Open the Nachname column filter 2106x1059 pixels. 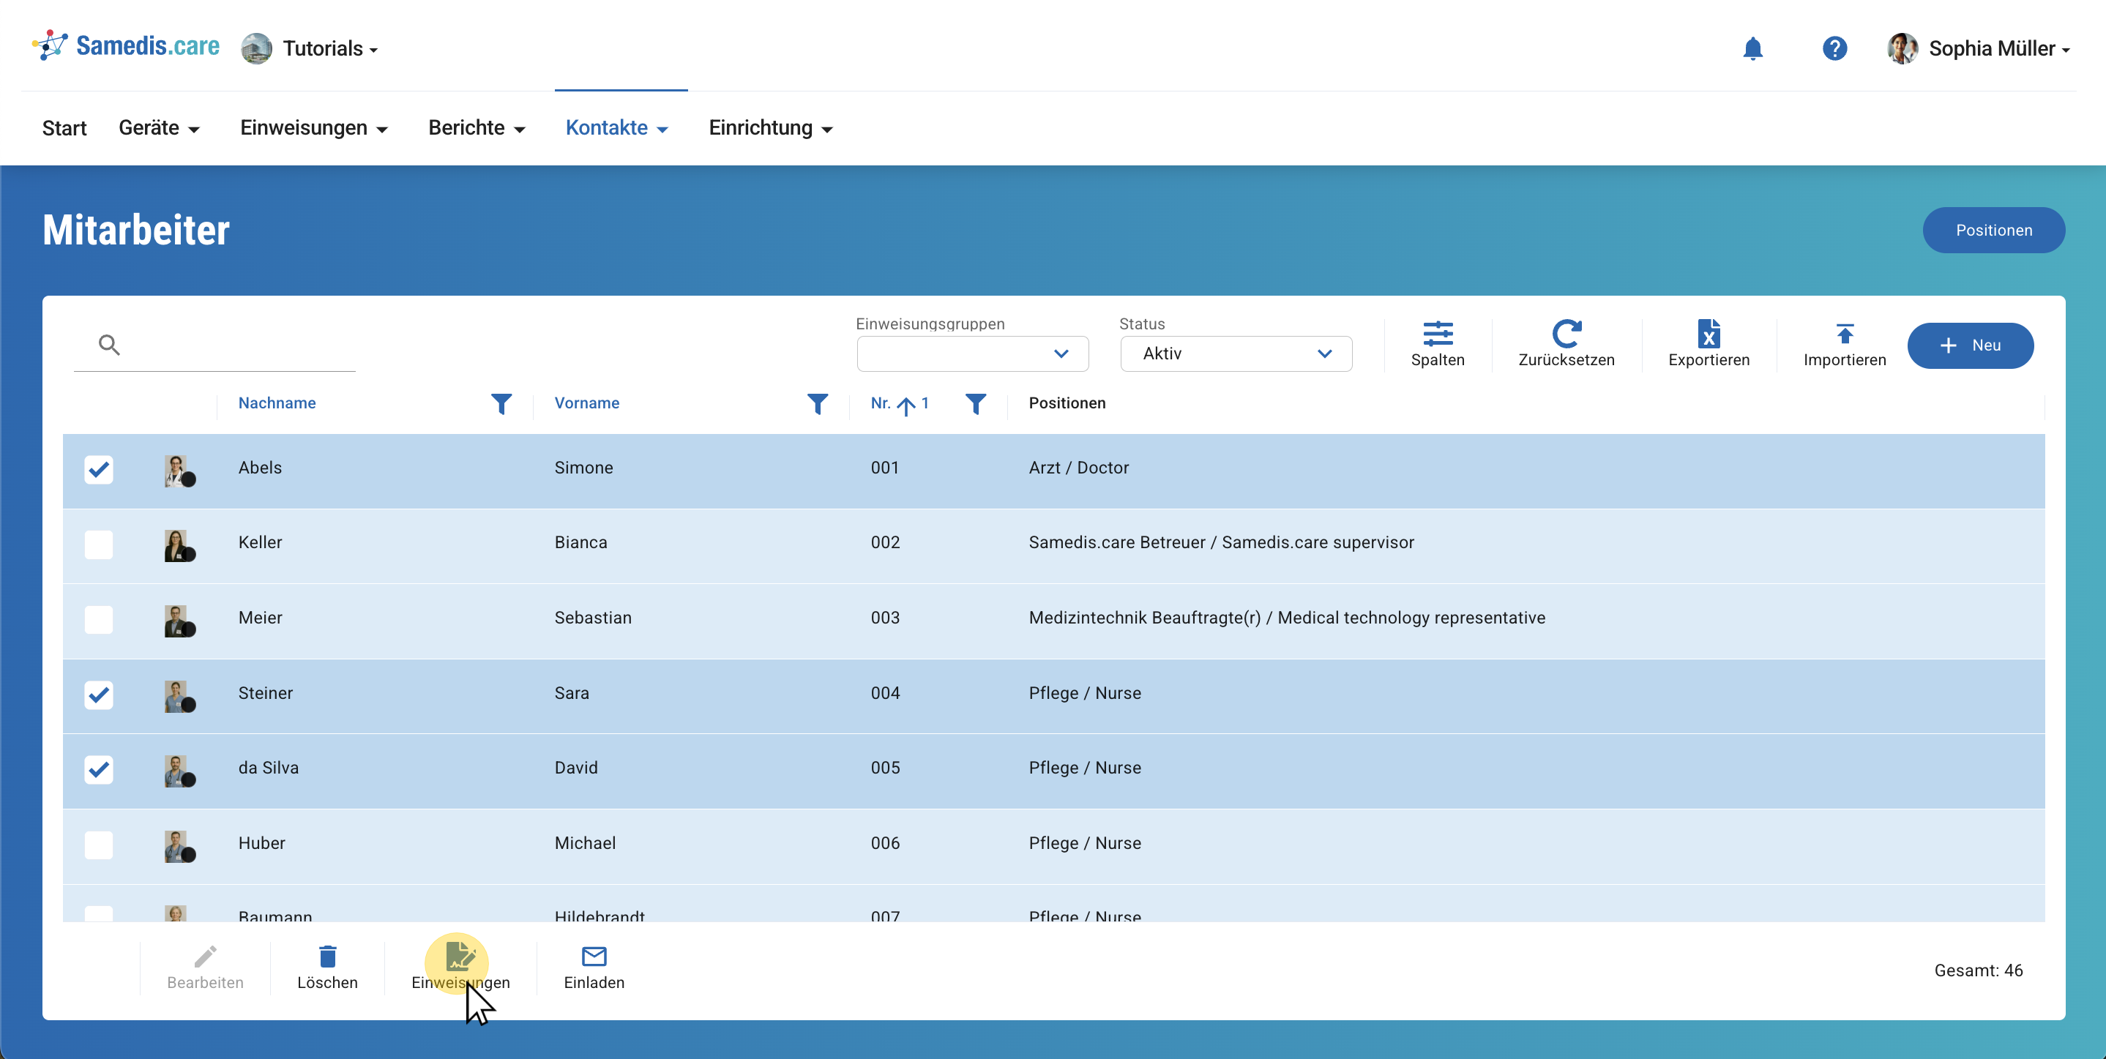click(x=501, y=404)
